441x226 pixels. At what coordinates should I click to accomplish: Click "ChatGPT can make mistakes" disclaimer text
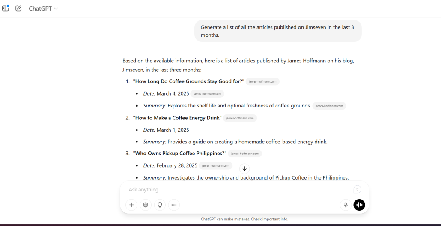pos(244,219)
